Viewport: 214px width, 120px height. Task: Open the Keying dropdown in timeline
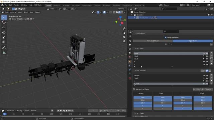20,111
